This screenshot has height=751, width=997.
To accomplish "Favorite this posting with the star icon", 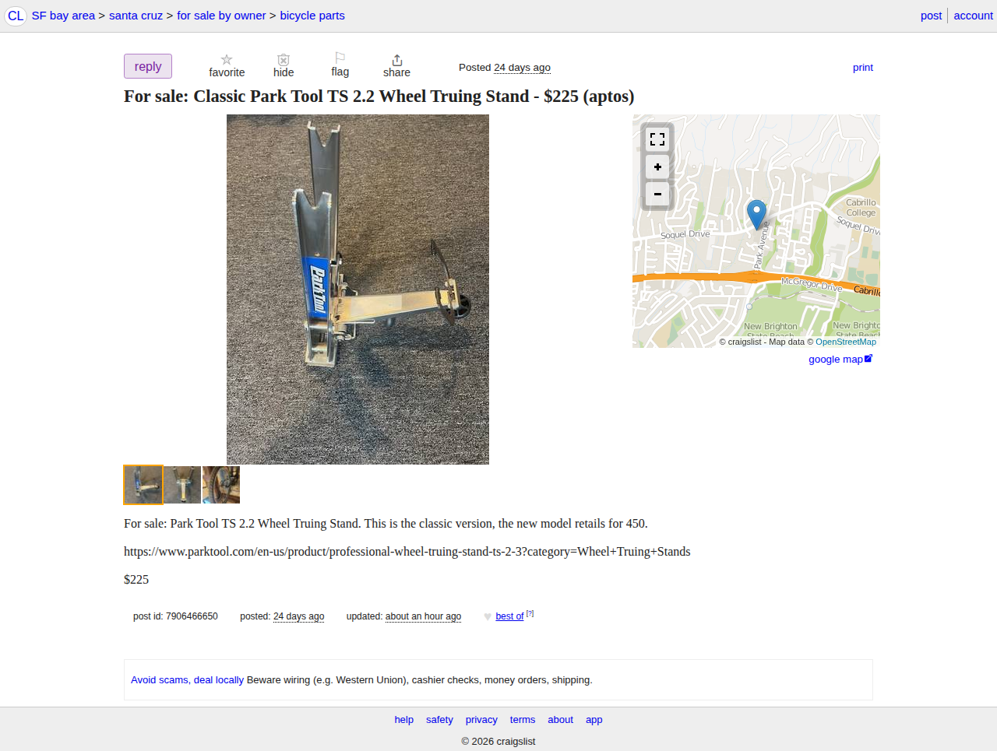I will click(x=227, y=60).
